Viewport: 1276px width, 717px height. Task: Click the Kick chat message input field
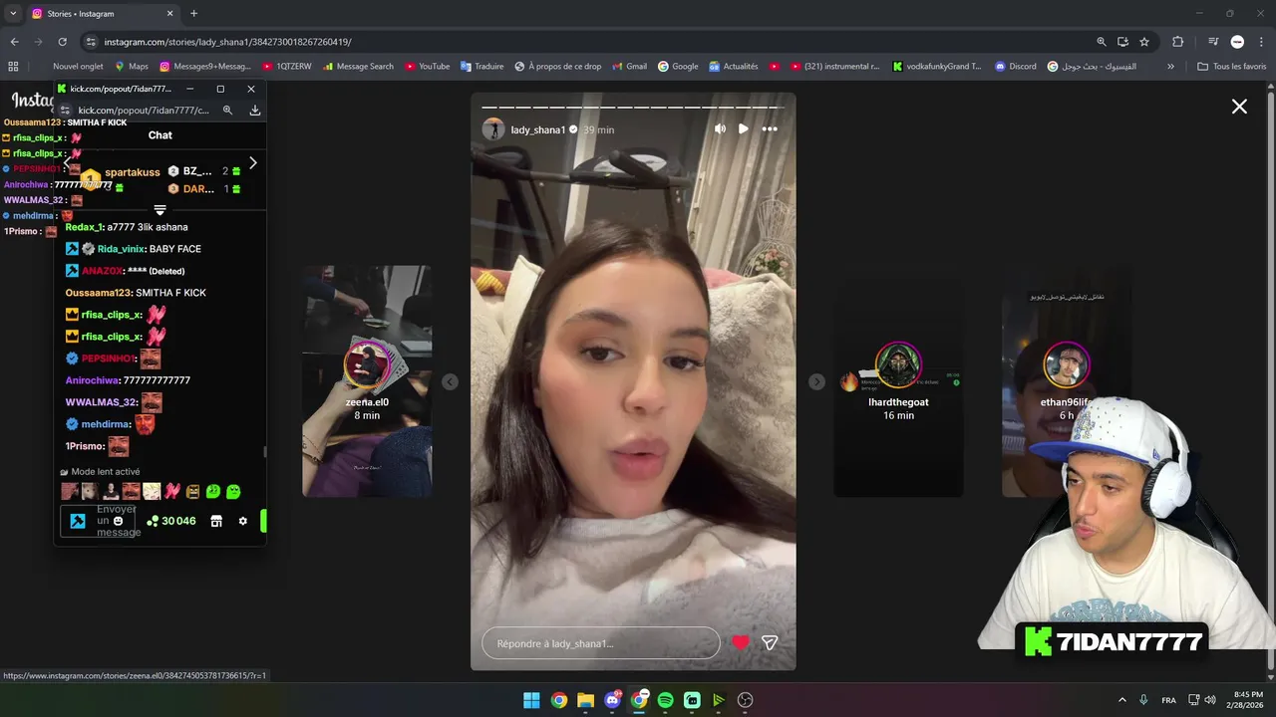pos(100,521)
